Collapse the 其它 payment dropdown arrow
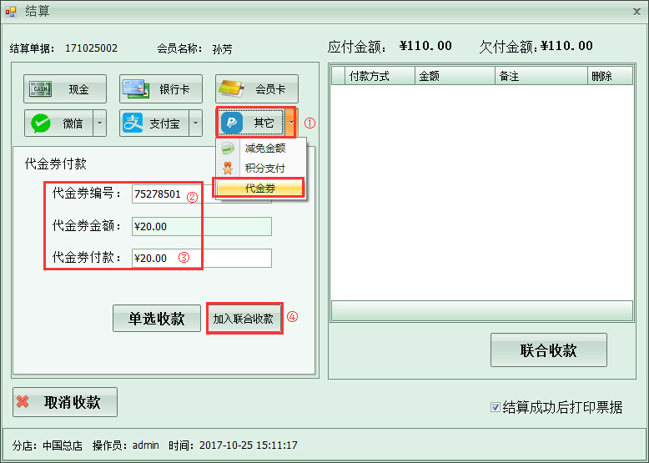649x463 pixels. click(290, 123)
